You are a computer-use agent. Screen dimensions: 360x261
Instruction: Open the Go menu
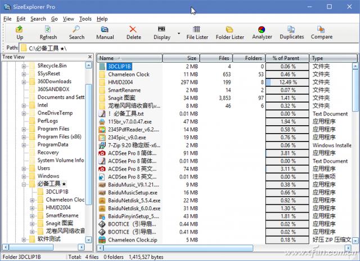tap(55, 19)
